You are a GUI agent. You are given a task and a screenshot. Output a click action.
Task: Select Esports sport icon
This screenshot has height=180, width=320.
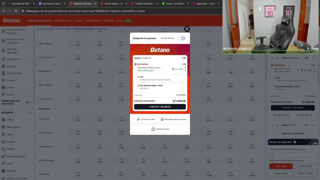(x=3, y=142)
